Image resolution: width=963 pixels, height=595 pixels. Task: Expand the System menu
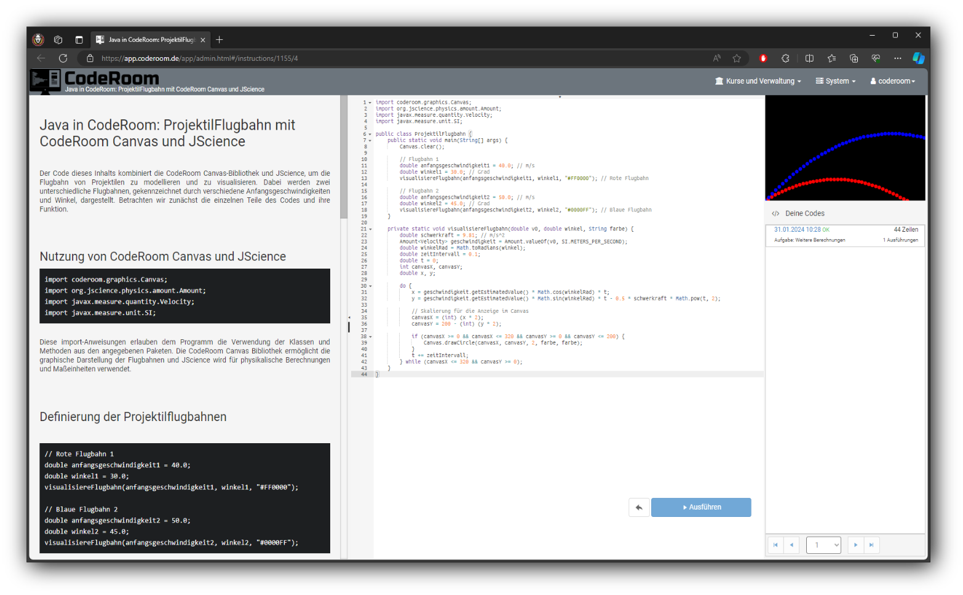tap(835, 81)
